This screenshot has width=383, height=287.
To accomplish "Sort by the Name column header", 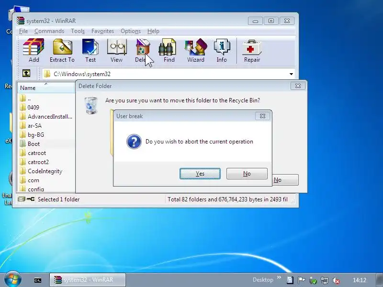I will click(46, 88).
